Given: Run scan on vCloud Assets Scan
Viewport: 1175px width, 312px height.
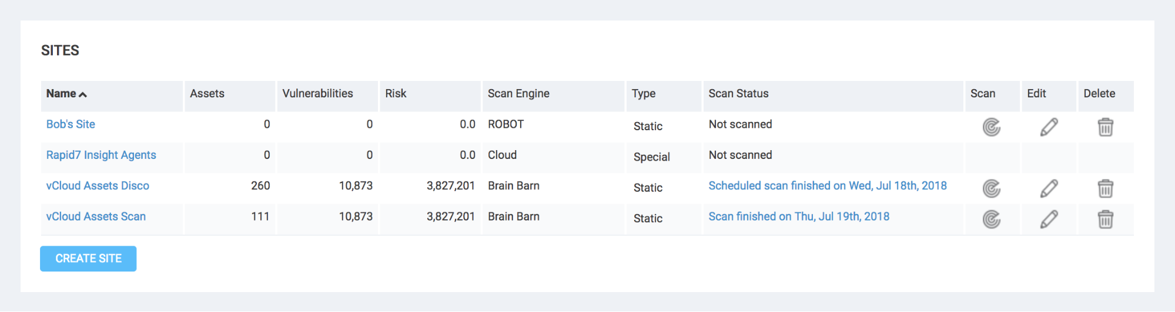Looking at the screenshot, I should coord(991,219).
